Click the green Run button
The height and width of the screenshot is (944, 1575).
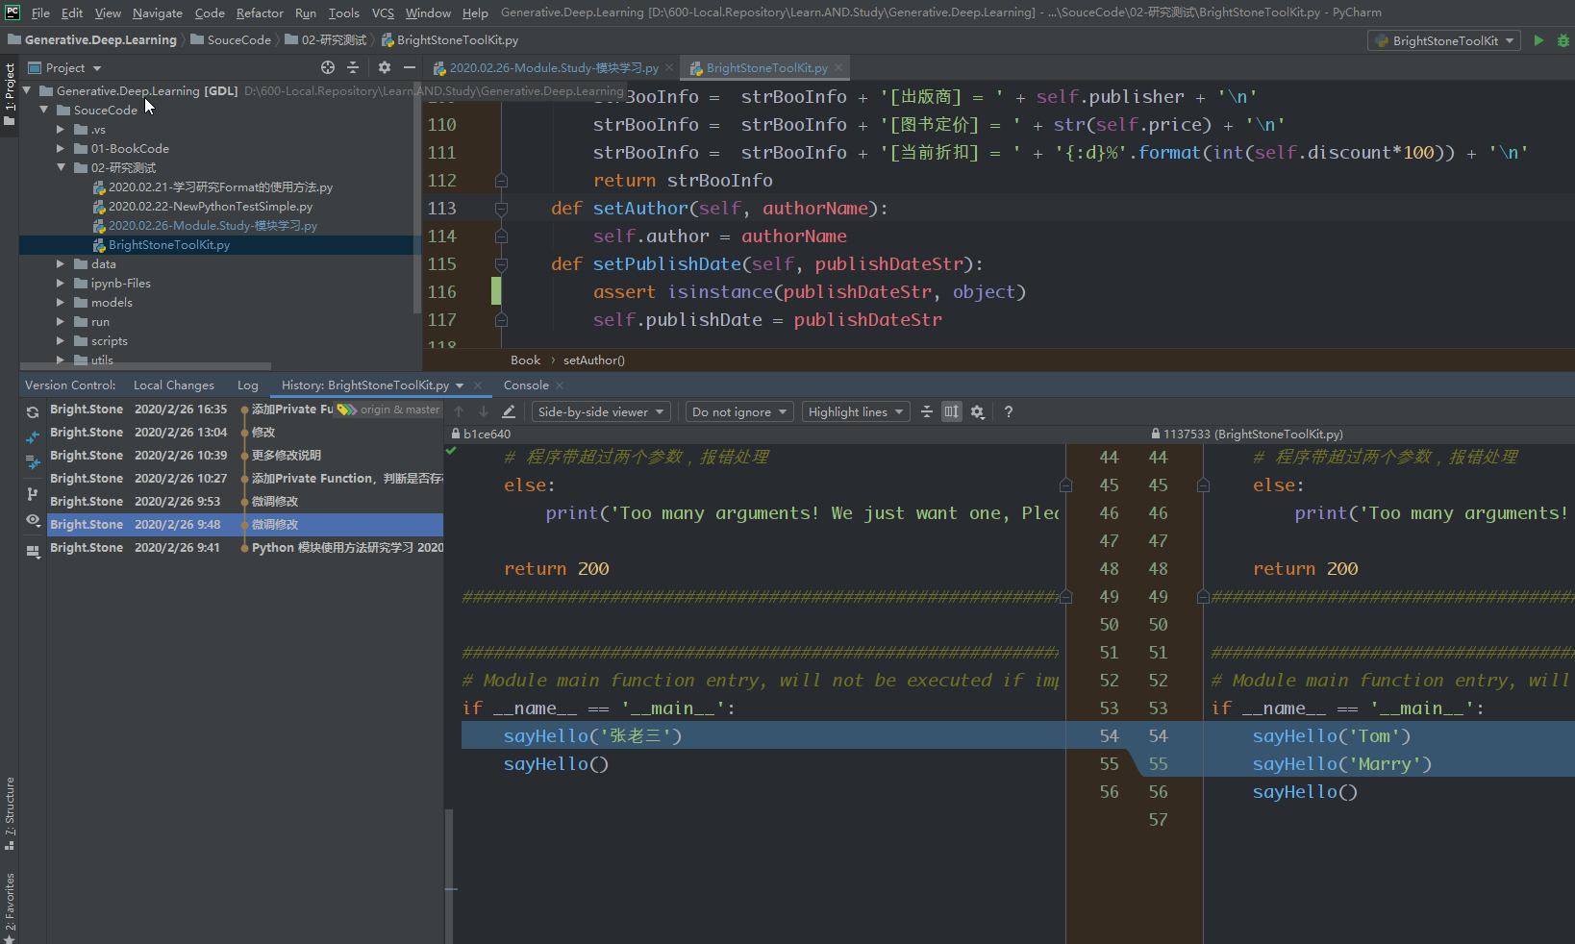point(1538,40)
